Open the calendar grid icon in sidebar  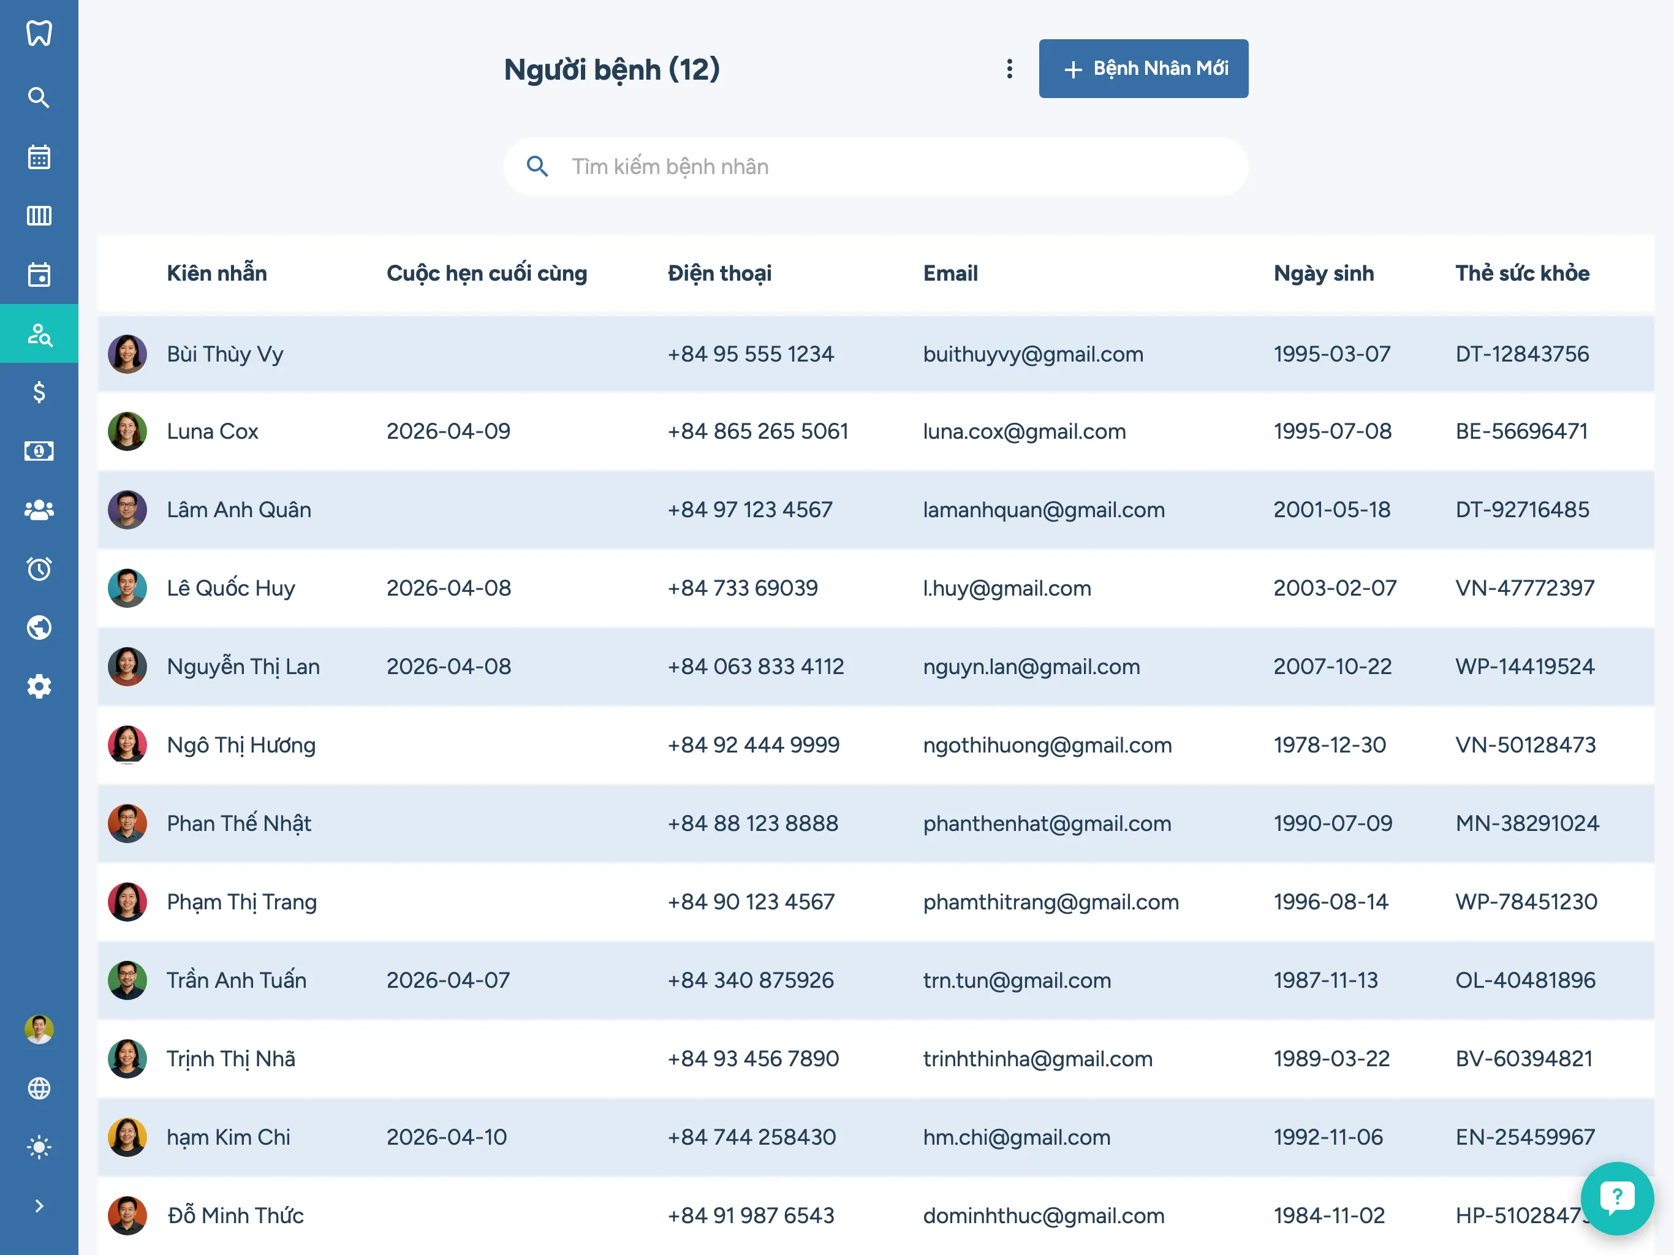[39, 157]
